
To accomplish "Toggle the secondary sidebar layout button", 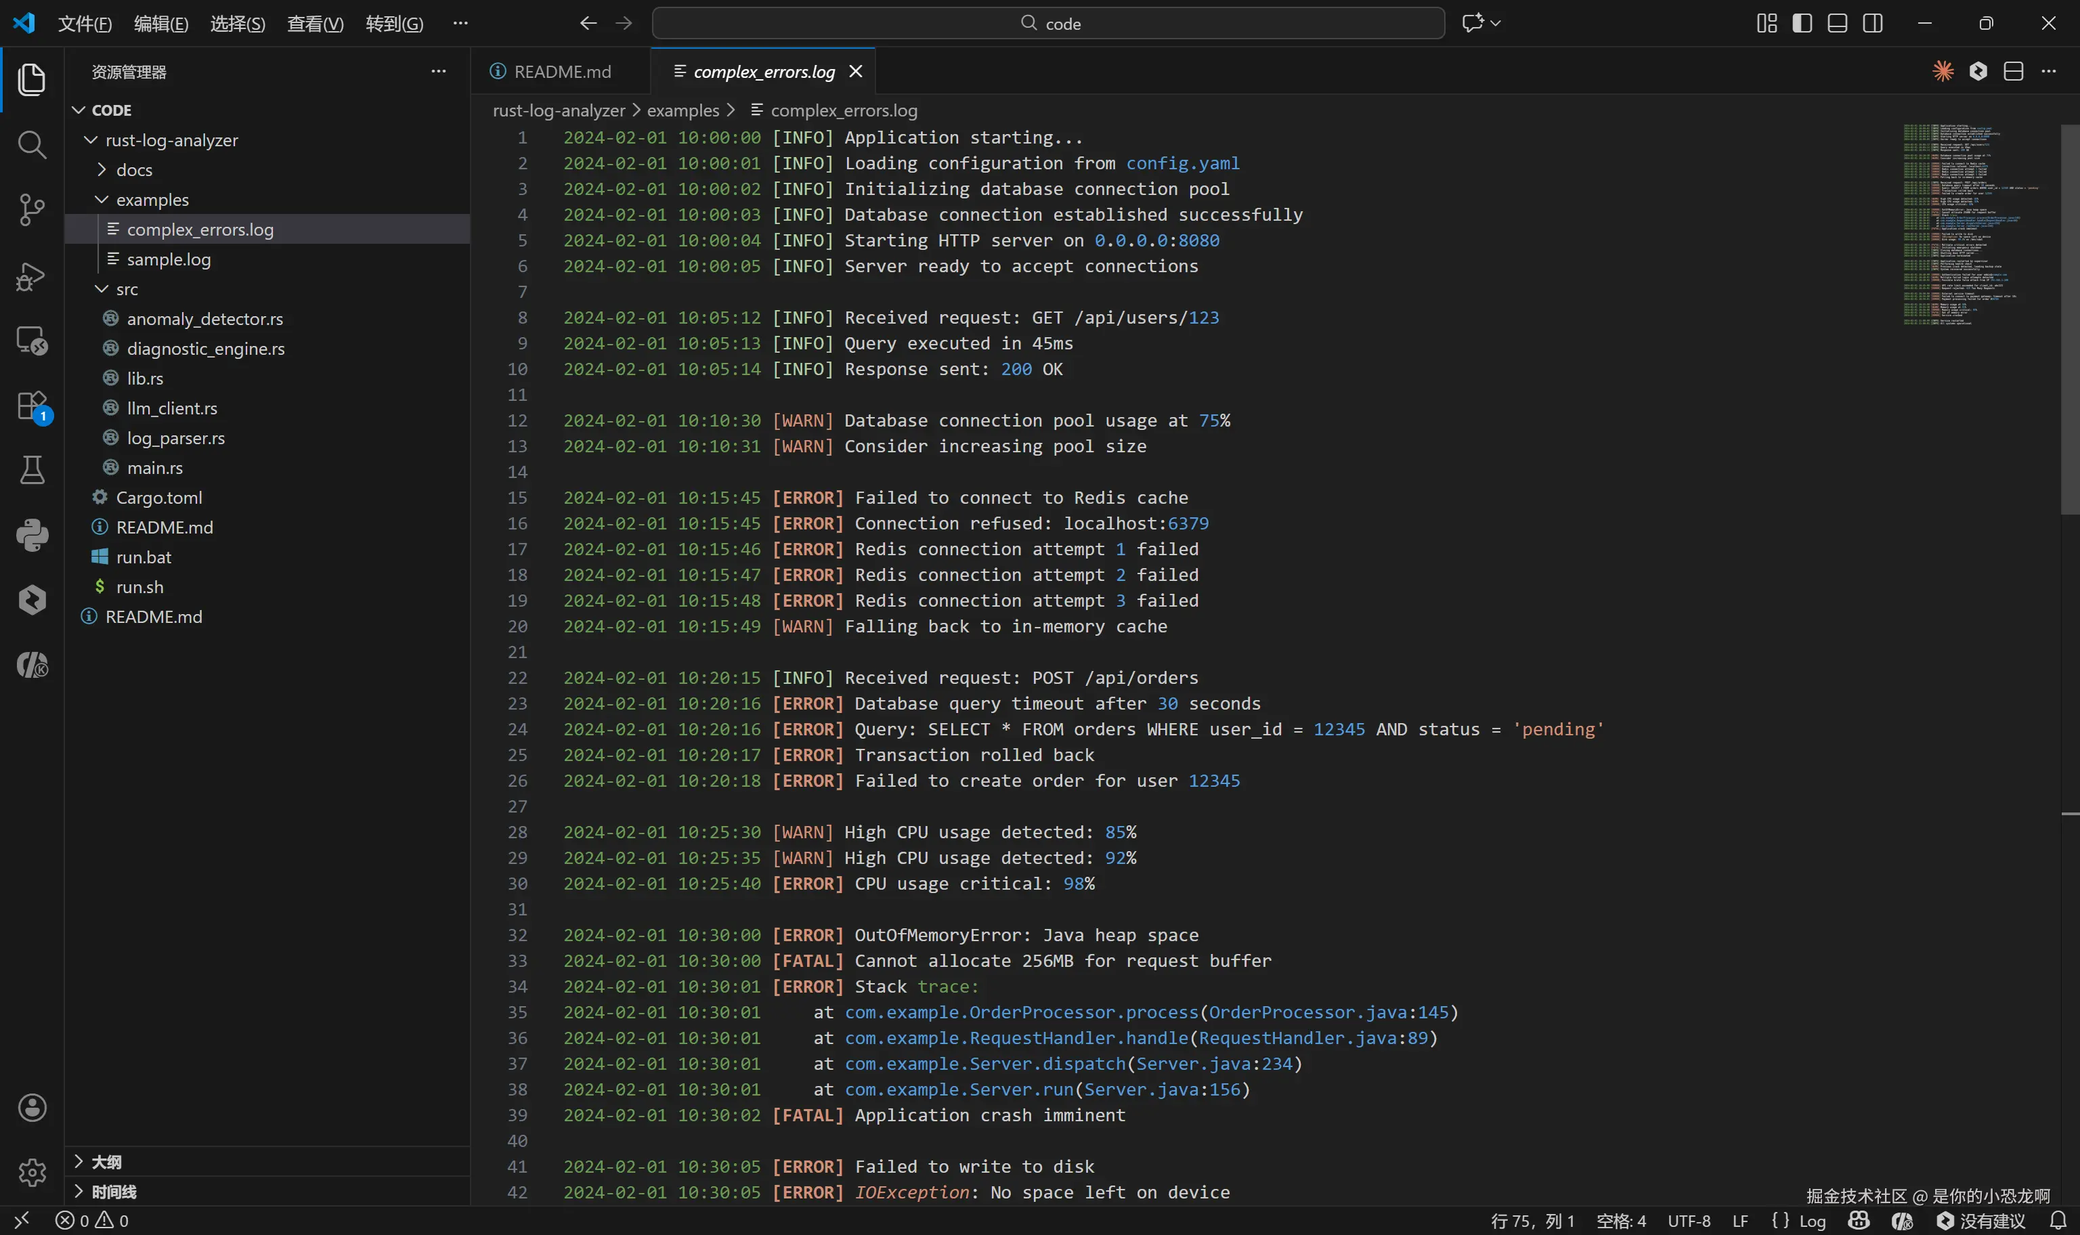I will tap(1872, 23).
